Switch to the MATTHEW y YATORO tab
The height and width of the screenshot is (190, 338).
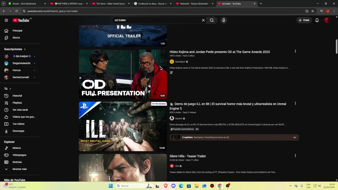point(69,4)
